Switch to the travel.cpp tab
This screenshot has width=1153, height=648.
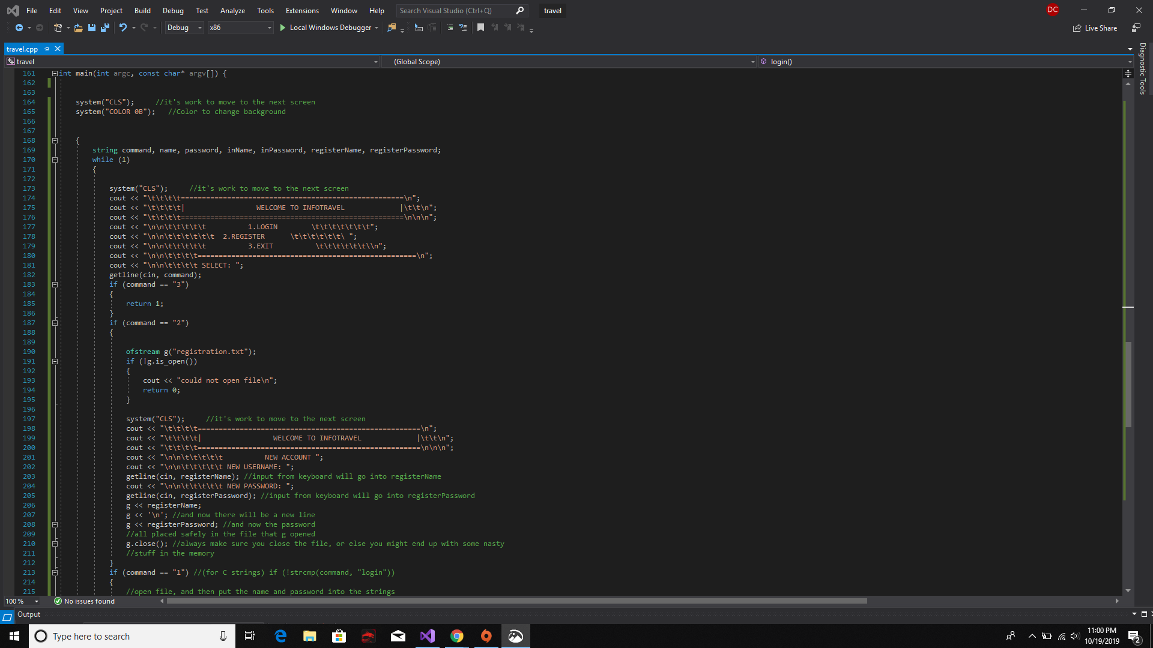tap(22, 49)
